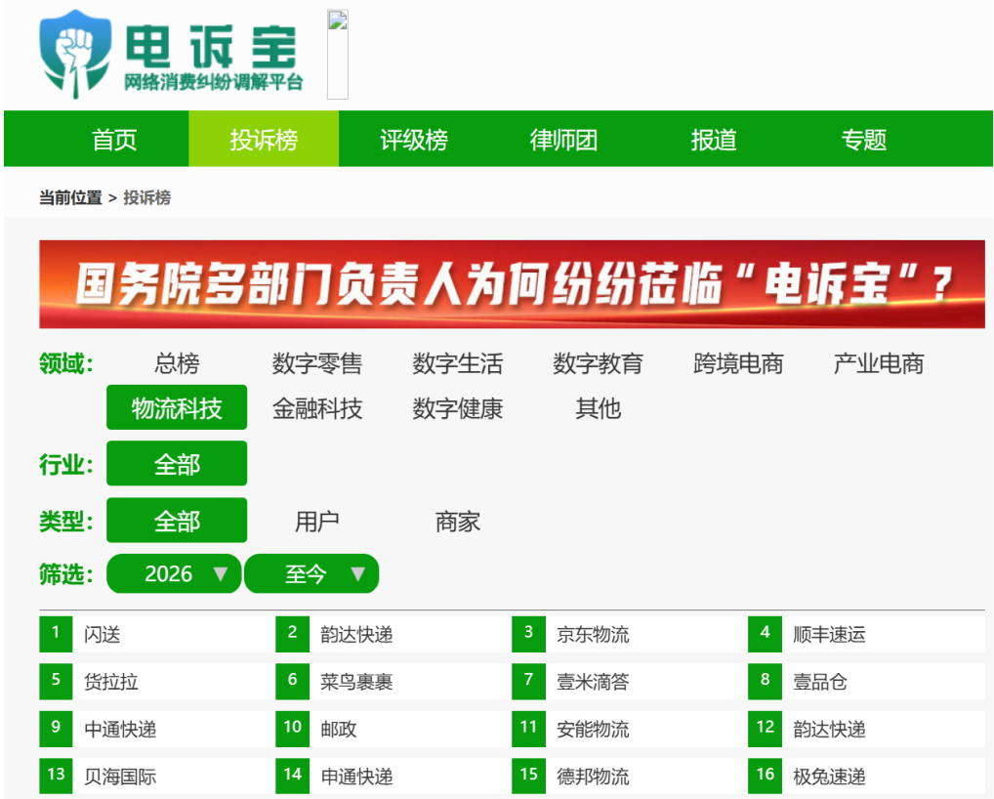Open the 专题 navigation tab
The image size is (994, 799).
(x=863, y=140)
